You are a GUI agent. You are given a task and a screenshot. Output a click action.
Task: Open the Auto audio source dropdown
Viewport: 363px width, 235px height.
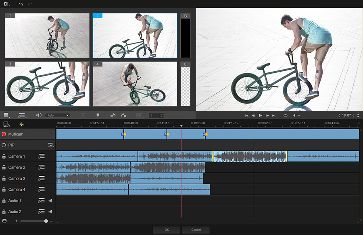tap(57, 115)
